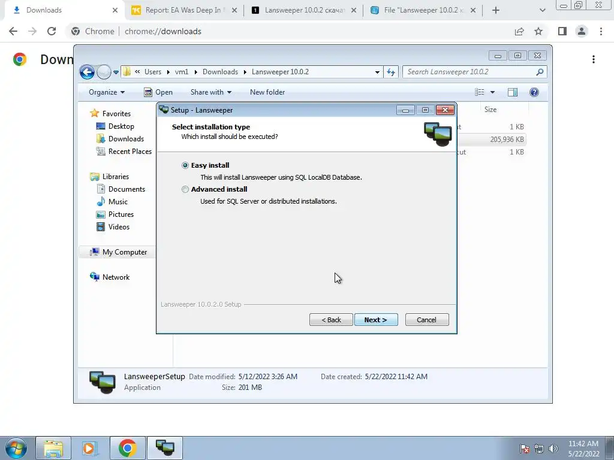Click the vm1 breadcrumb in address bar
Viewport: 614px width, 460px height.
coord(182,72)
